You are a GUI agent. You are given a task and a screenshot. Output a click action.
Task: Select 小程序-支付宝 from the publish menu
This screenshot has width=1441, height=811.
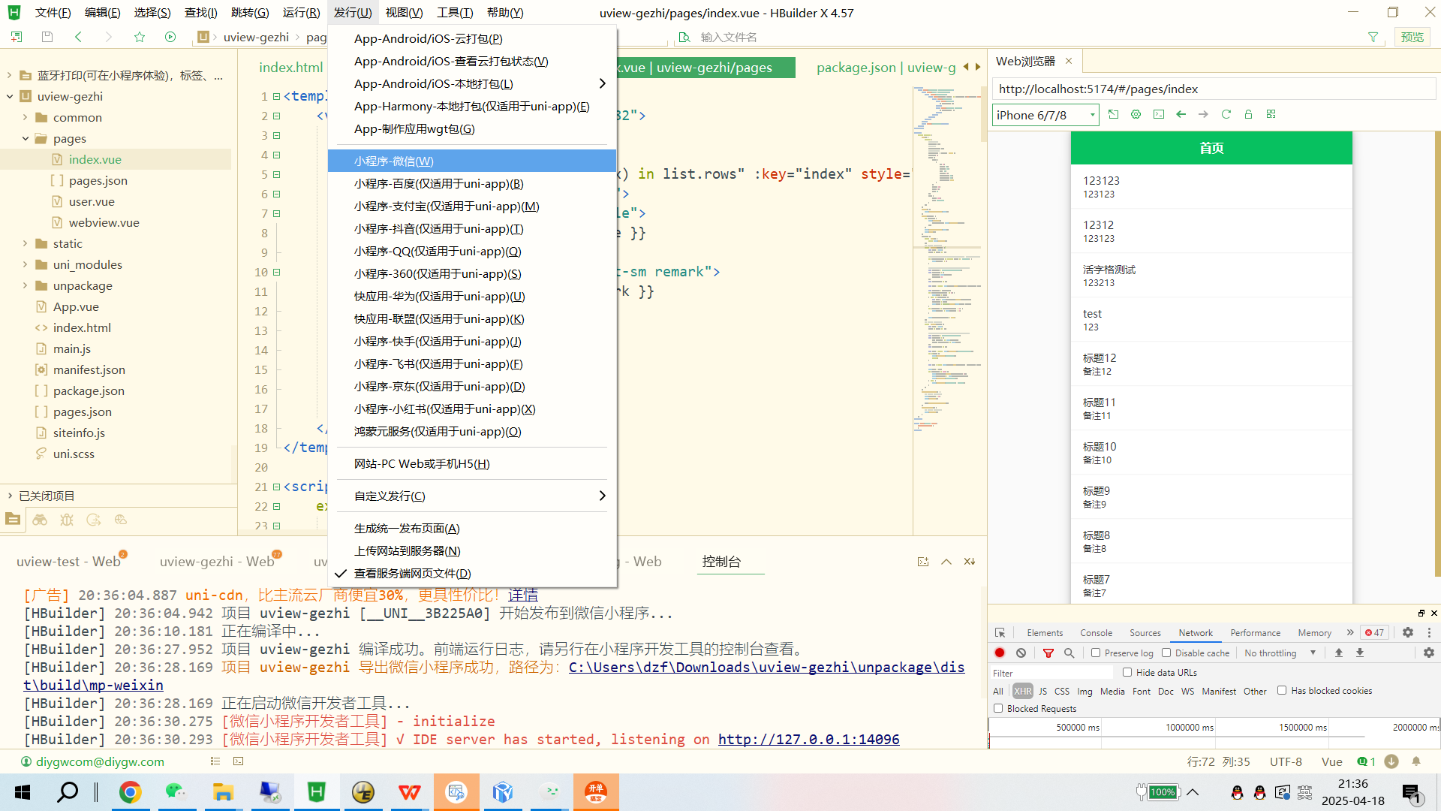coord(446,206)
